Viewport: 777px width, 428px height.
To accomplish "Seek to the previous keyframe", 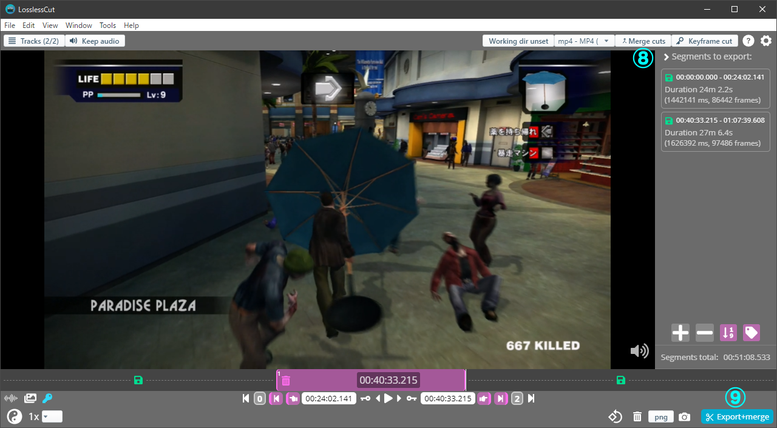I will pyautogui.click(x=365, y=398).
